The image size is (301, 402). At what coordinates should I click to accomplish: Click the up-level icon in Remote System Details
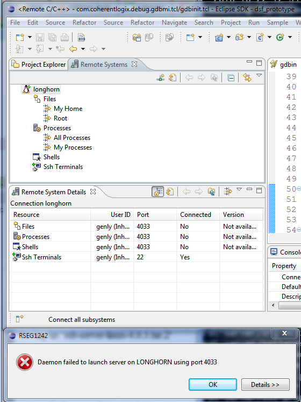click(211, 192)
